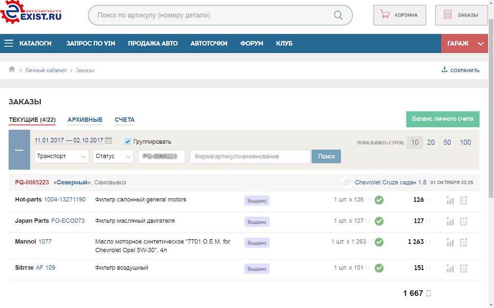This screenshot has height=308, width=494.
Task: Go to Продажа авто section
Action: (x=153, y=43)
